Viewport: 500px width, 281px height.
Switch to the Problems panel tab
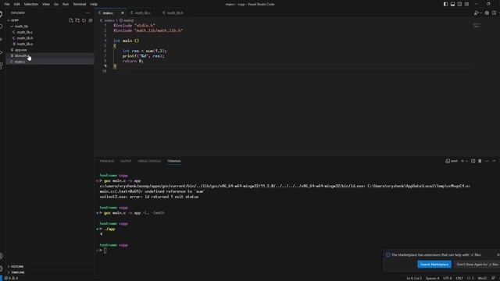pos(107,161)
